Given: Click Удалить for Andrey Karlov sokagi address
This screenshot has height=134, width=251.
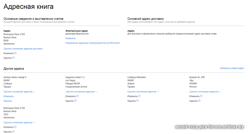Looking at the screenshot, I should (8, 101).
